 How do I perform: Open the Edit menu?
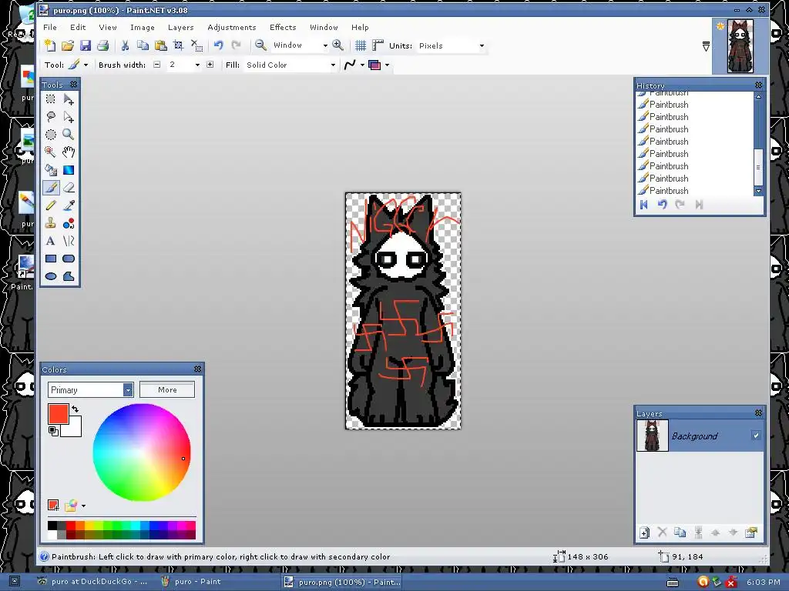tap(78, 27)
